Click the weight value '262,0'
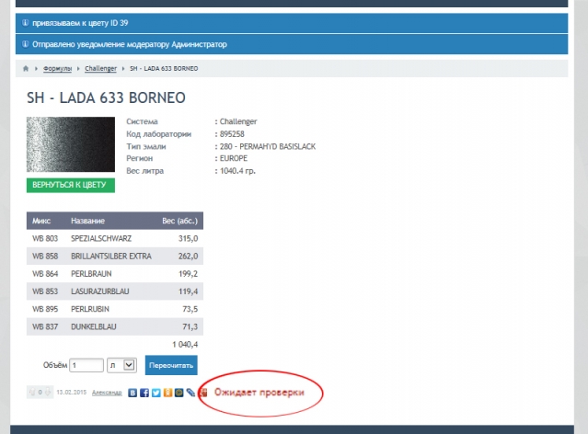This screenshot has height=434, width=588. tap(189, 256)
